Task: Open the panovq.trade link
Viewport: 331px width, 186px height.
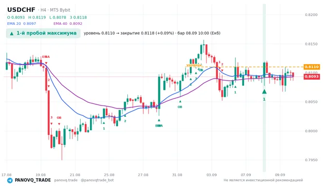Action: click(66, 180)
